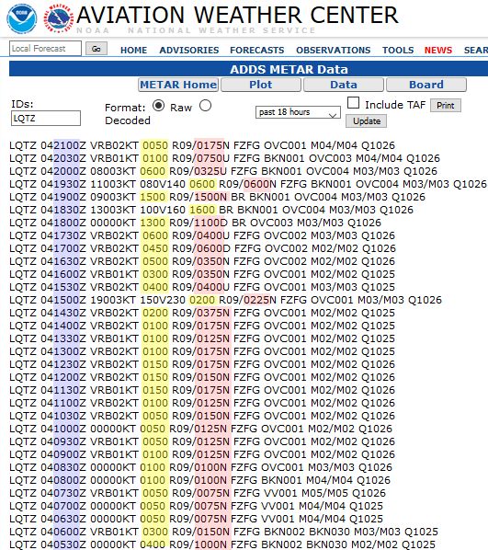Open the TOOLS menu

point(398,51)
